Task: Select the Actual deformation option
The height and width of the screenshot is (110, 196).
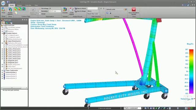Action: [x=40, y=14]
